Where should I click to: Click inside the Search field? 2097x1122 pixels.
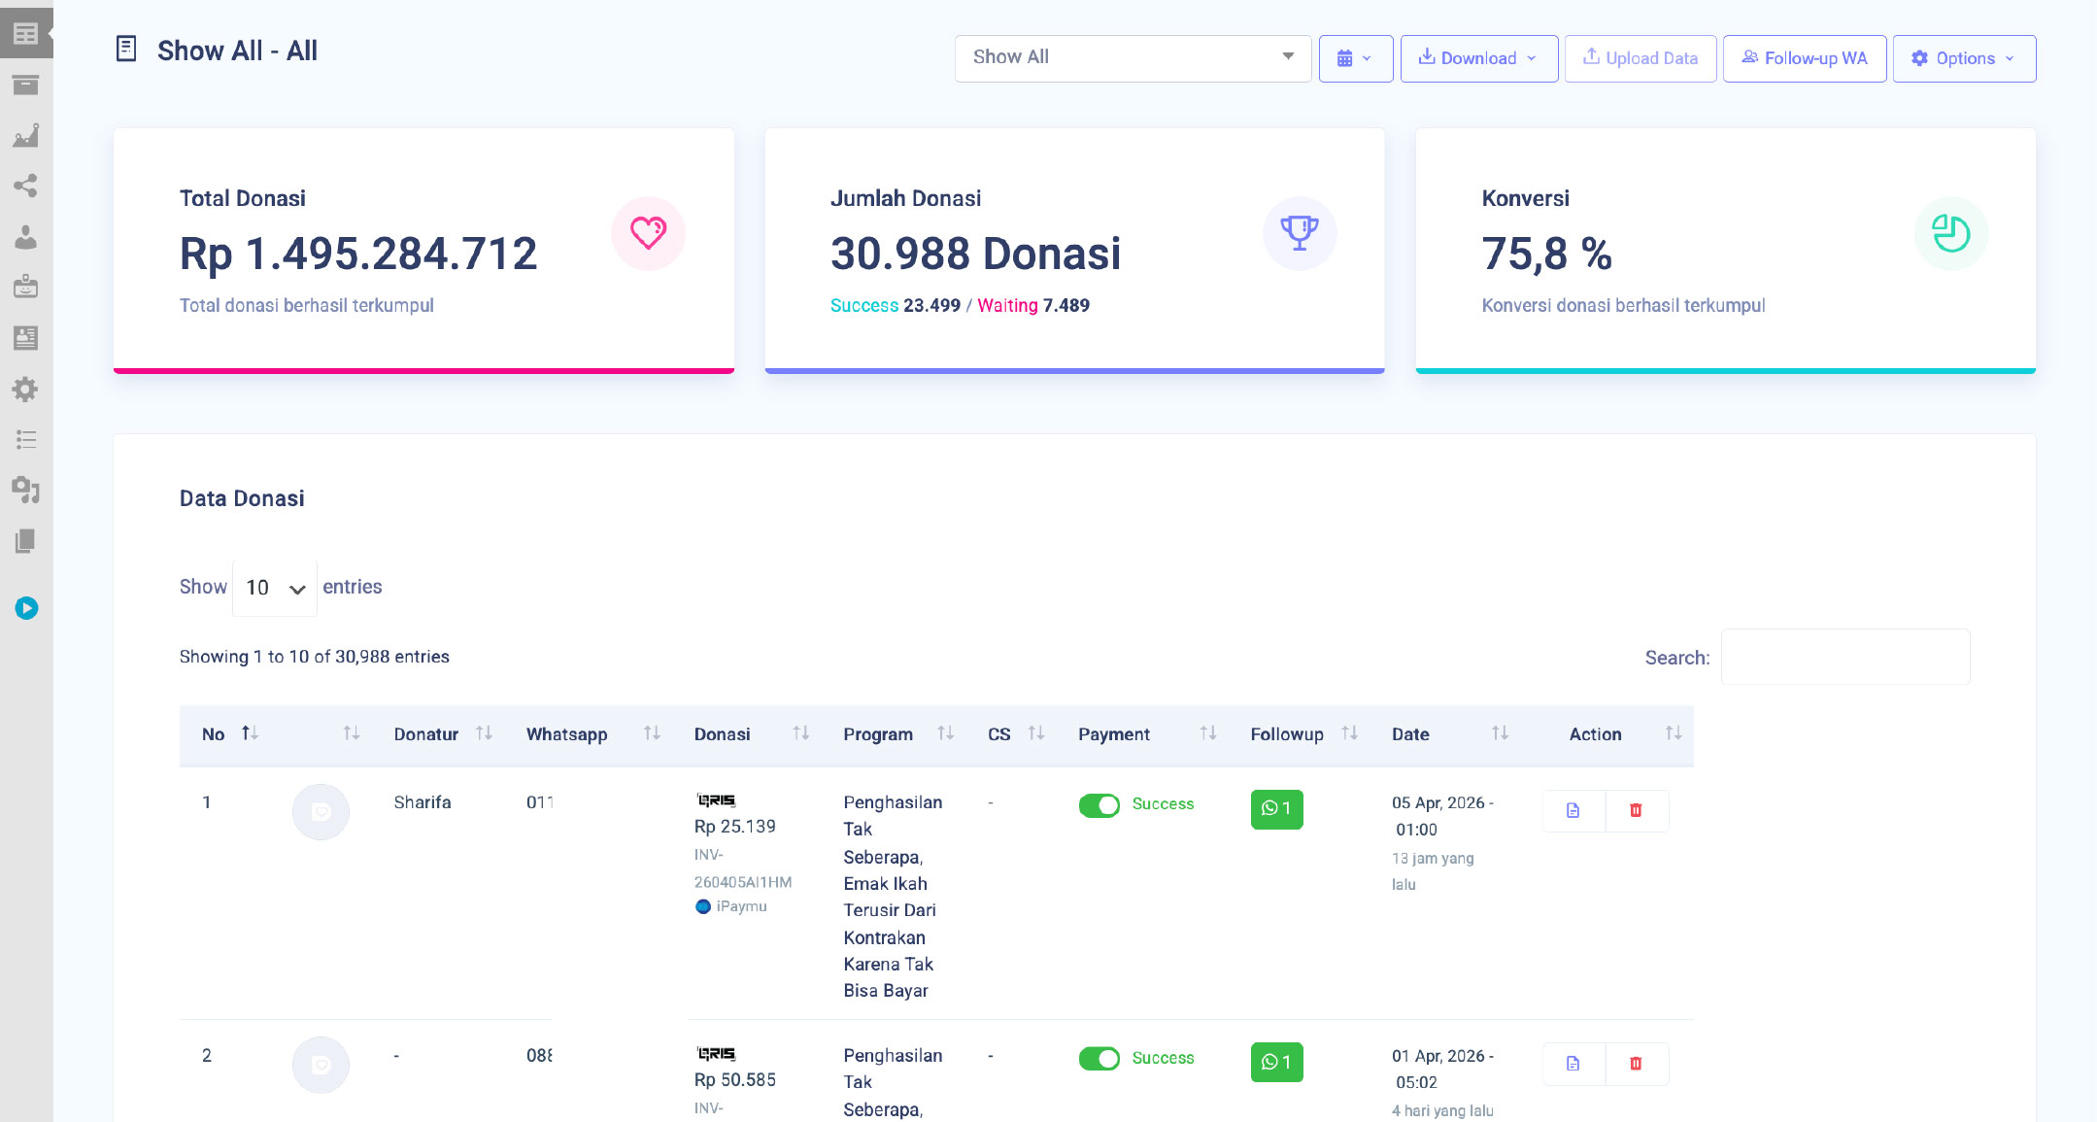1843,657
